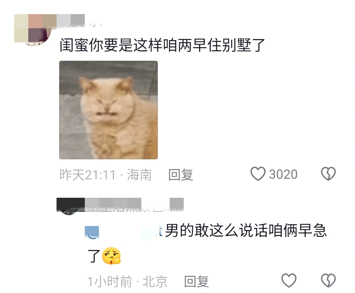Like the comment with 3020 likes

click(258, 174)
